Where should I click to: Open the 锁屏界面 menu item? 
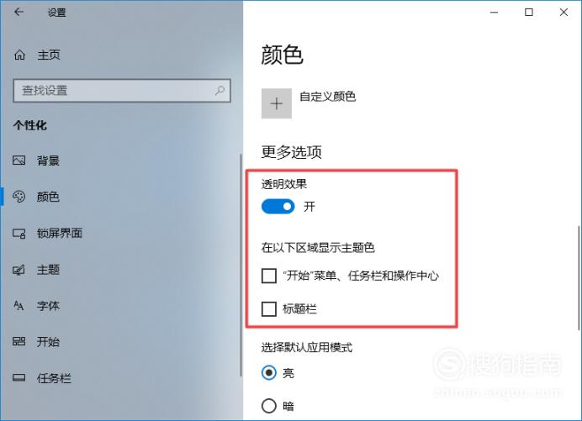pos(47,234)
